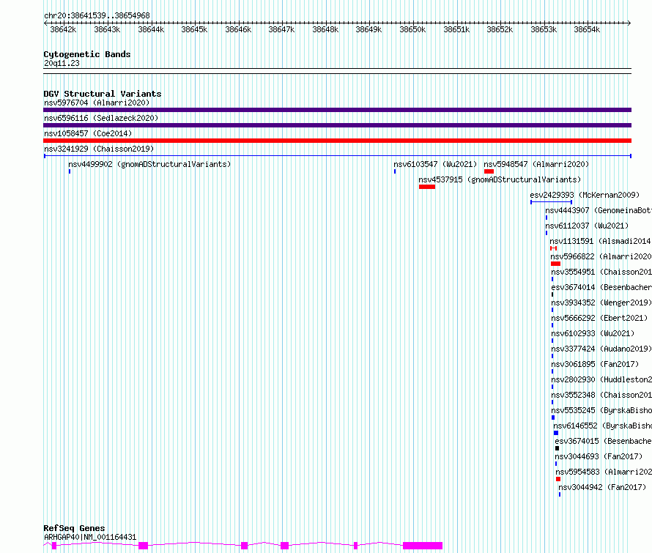
Task: Click nsv2802930 (Huddleston) label
Action: [601, 379]
